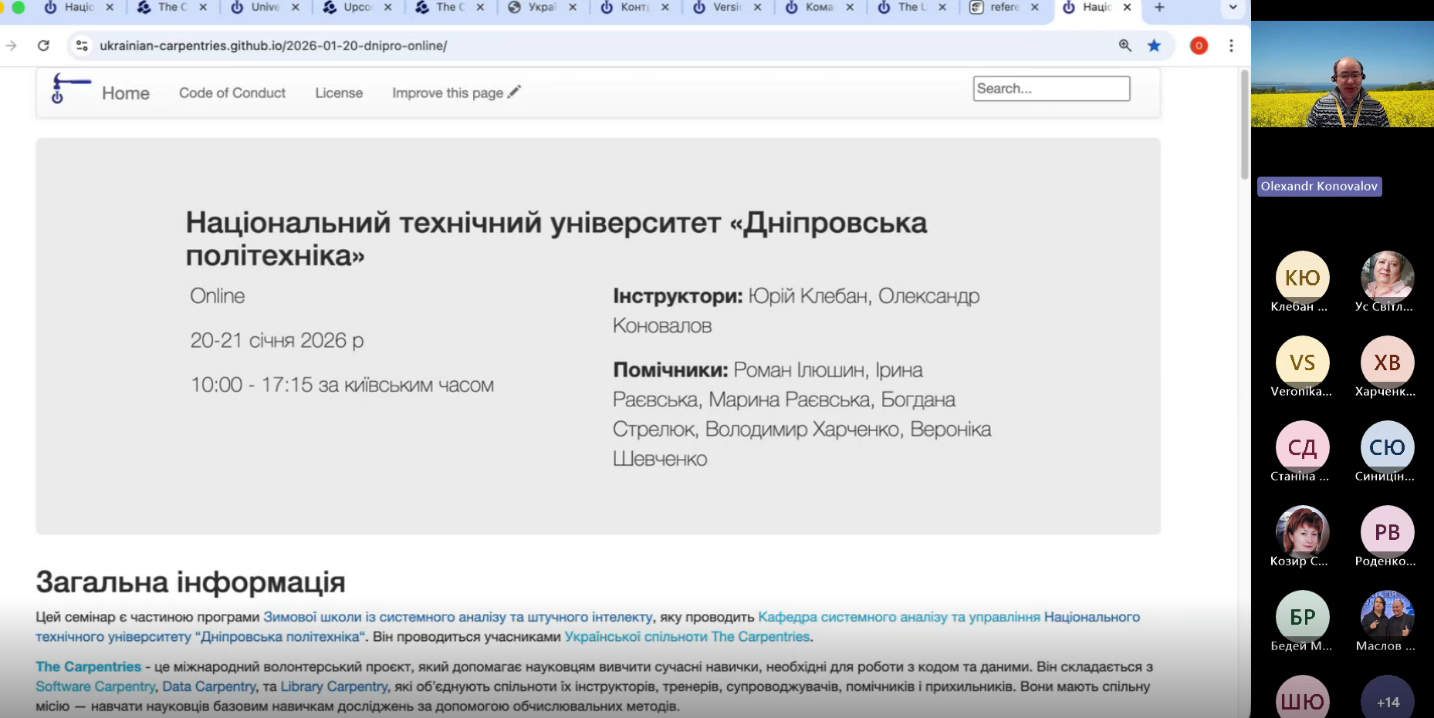Open the browser three-dot menu
This screenshot has width=1434, height=718.
pos(1231,46)
